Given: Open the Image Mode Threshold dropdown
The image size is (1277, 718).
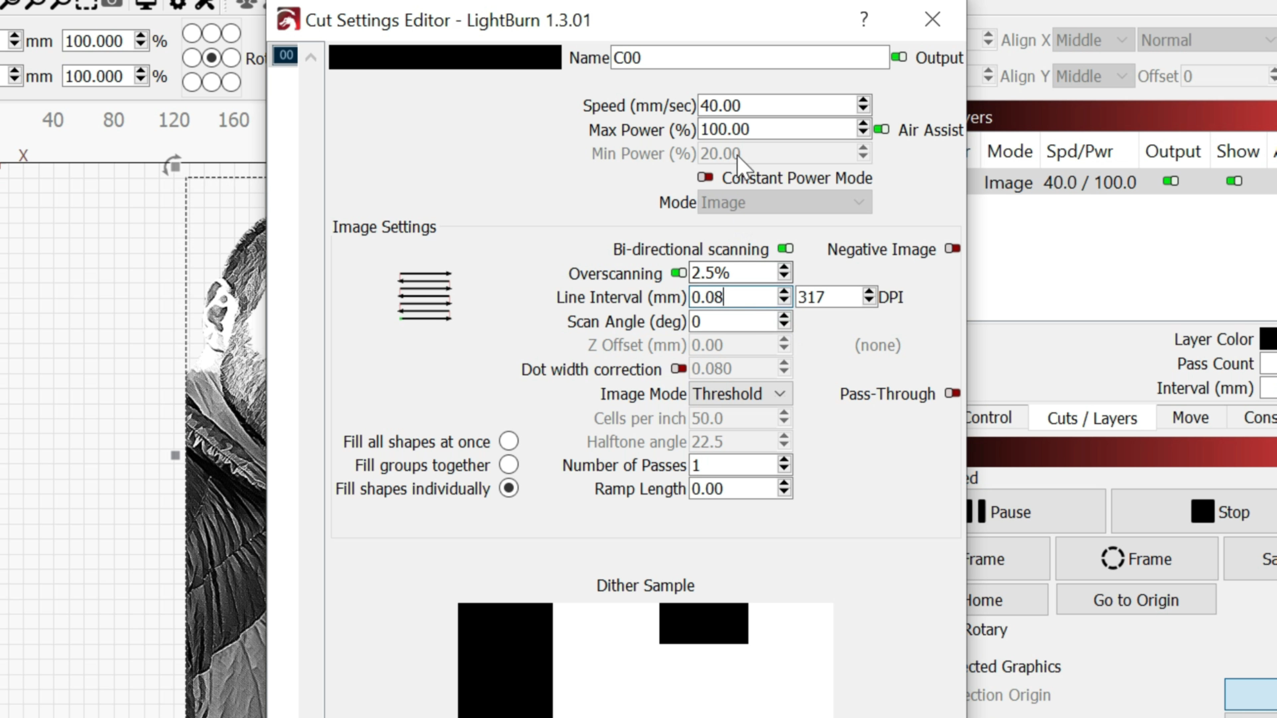Looking at the screenshot, I should point(740,394).
